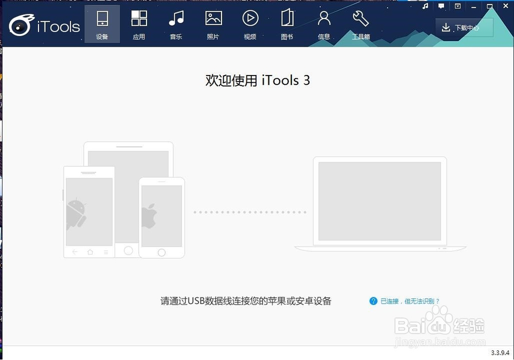The height and width of the screenshot is (360, 514).
Task: Open the 应用 (Apps) tab
Action: 139,24
